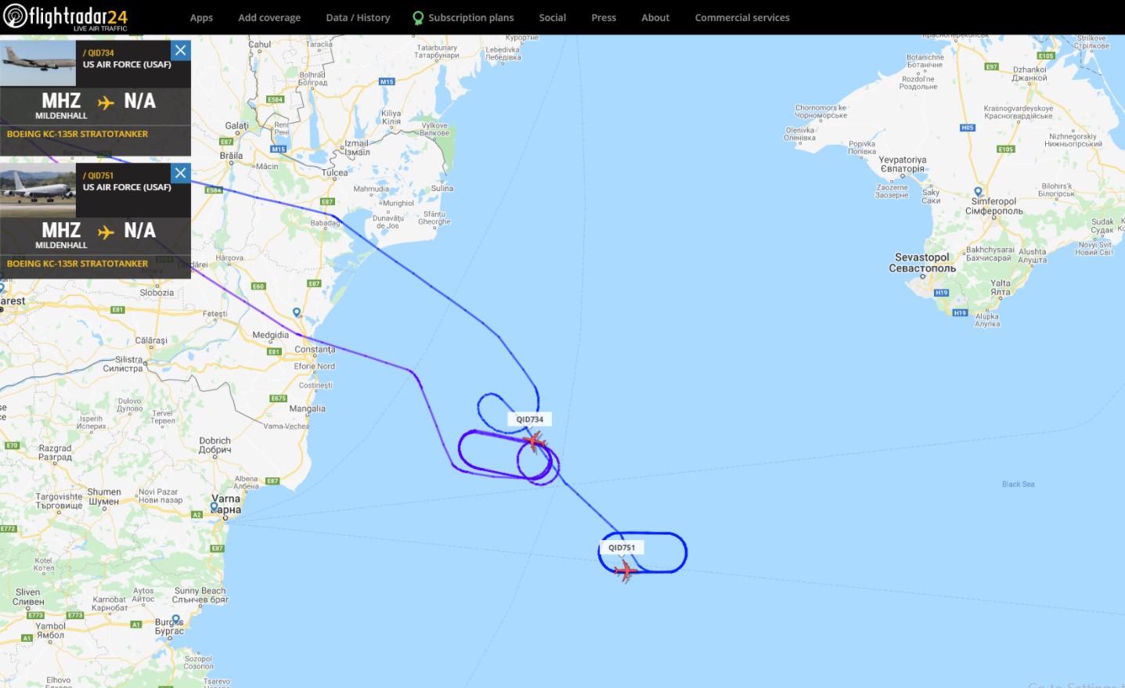This screenshot has width=1125, height=688.
Task: Click the blue pin near Simferopol
Action: pyautogui.click(x=978, y=192)
